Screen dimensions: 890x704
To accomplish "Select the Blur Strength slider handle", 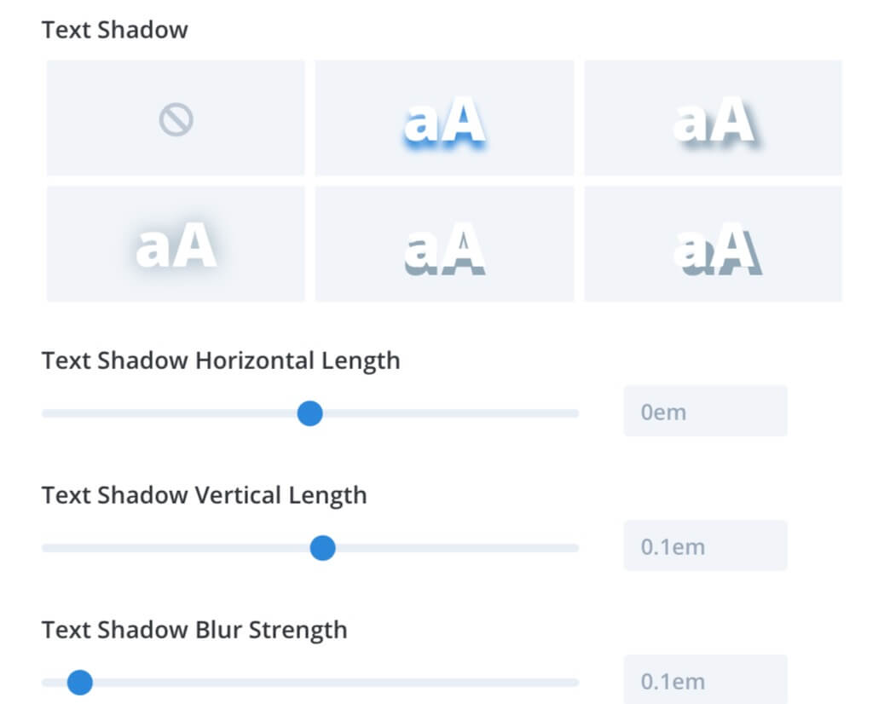I will (x=80, y=683).
